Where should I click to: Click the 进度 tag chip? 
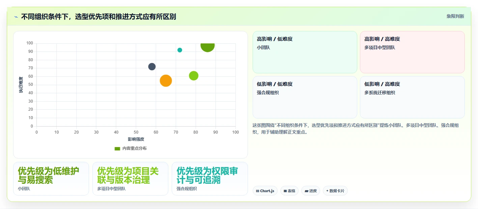click(311, 191)
